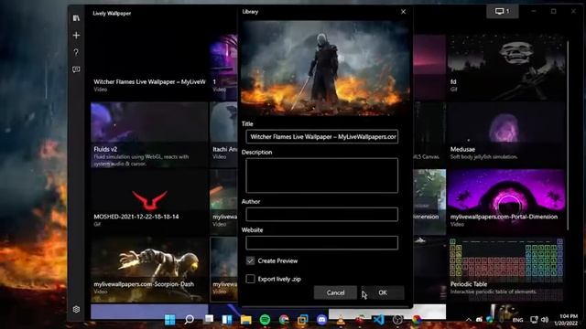Open the Windows Start menu
This screenshot has width=586, height=329.
click(x=170, y=319)
